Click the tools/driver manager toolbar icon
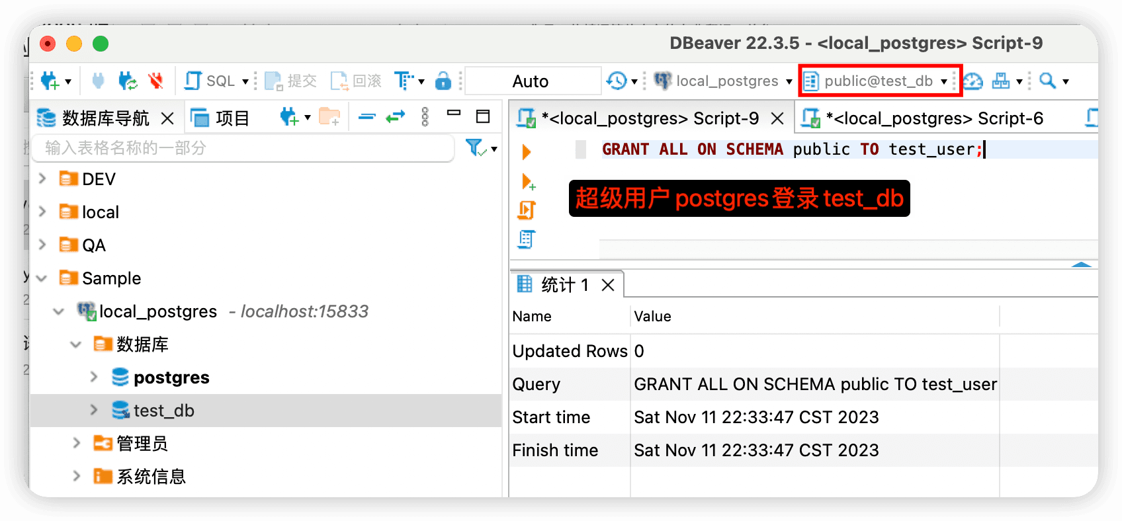 (1001, 81)
